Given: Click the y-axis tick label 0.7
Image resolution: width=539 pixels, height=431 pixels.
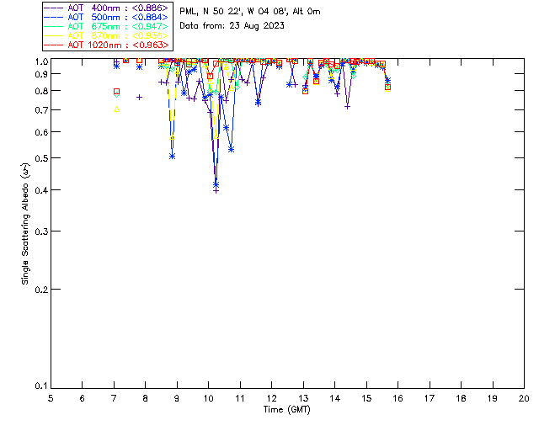Looking at the screenshot, I should click(41, 110).
